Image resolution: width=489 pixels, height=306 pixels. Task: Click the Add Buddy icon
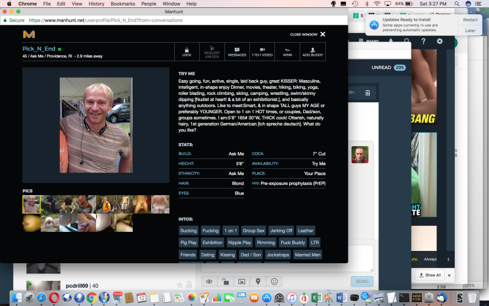(x=312, y=52)
